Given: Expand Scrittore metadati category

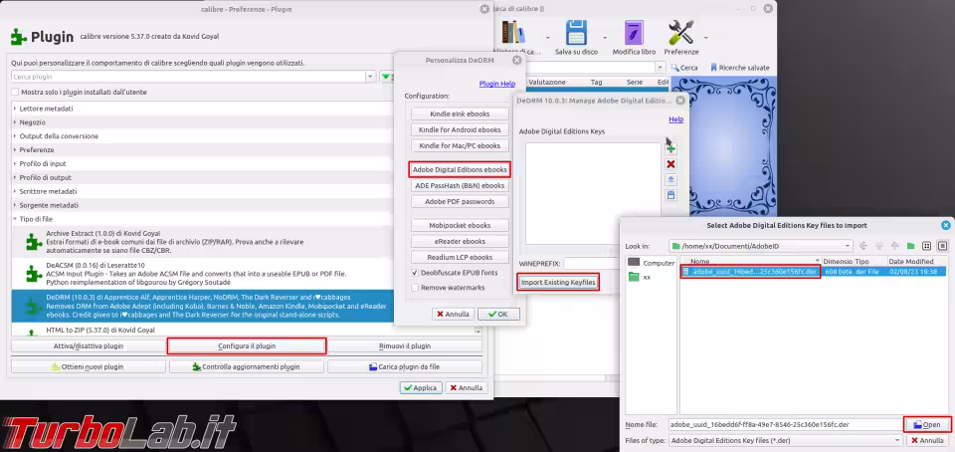Looking at the screenshot, I should tap(15, 191).
